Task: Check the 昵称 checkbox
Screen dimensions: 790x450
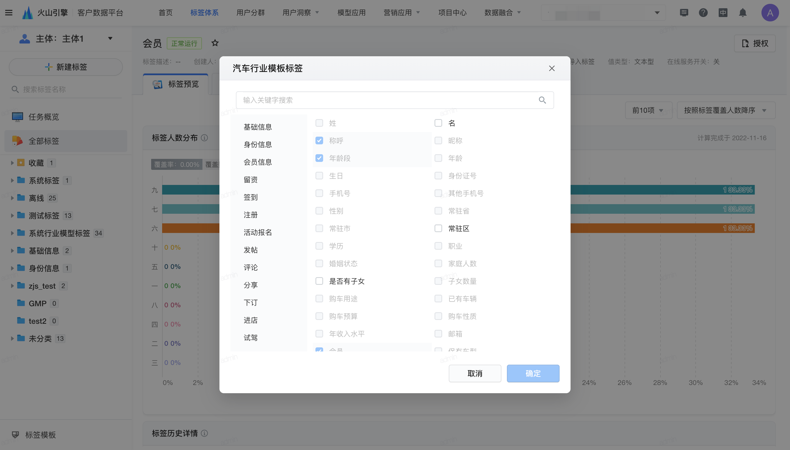Action: (438, 140)
